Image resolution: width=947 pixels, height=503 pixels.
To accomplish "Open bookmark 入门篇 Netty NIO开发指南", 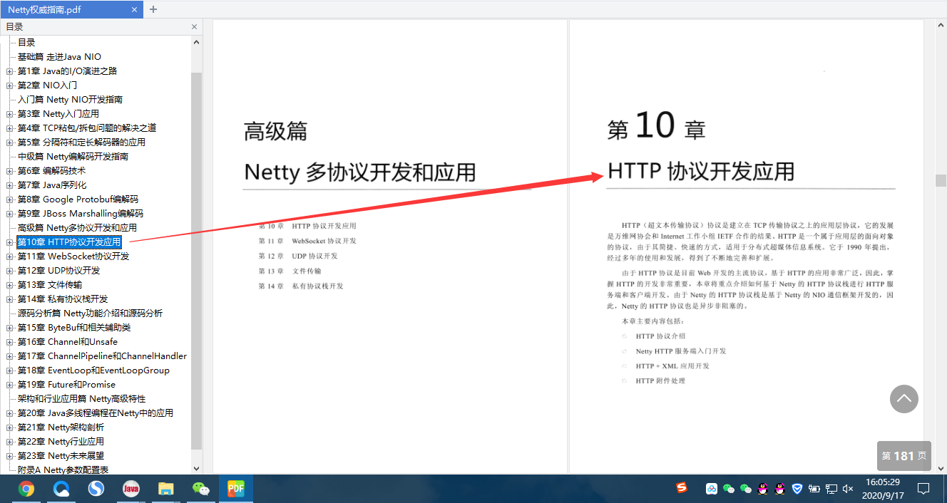I will click(70, 100).
